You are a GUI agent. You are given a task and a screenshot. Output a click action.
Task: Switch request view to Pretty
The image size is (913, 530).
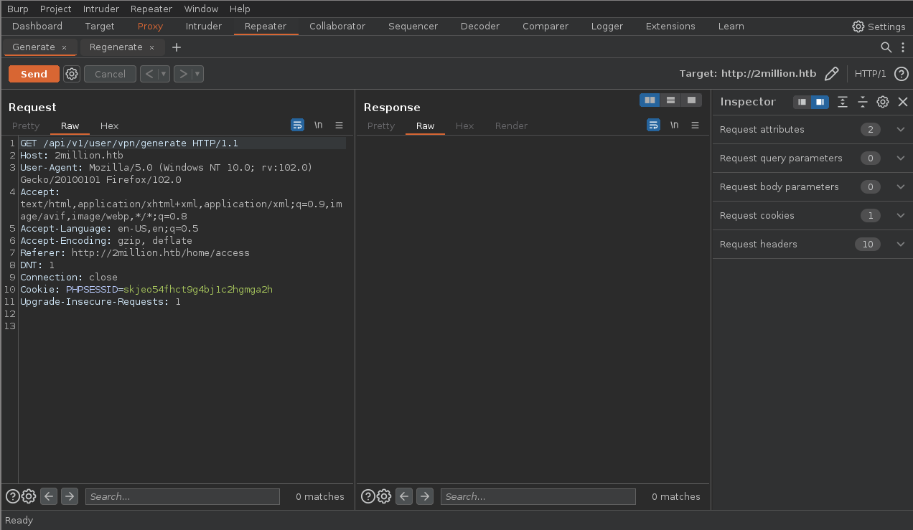click(26, 126)
